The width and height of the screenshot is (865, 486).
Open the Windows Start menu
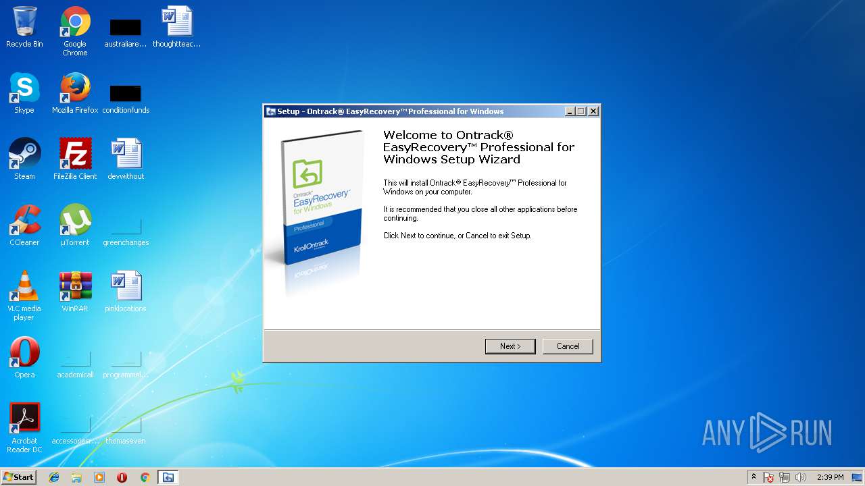click(x=18, y=477)
